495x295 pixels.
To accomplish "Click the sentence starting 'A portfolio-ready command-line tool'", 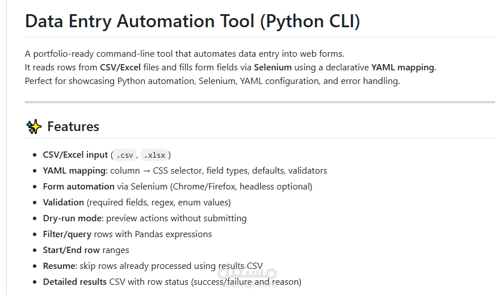I will (184, 54).
